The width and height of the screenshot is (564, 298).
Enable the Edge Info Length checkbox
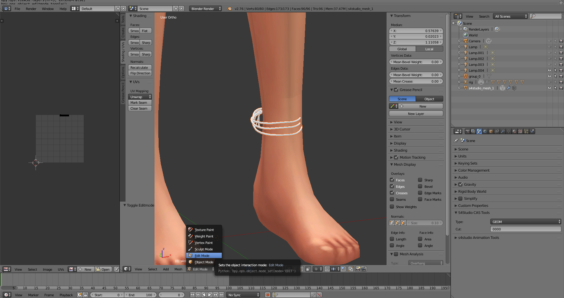392,239
